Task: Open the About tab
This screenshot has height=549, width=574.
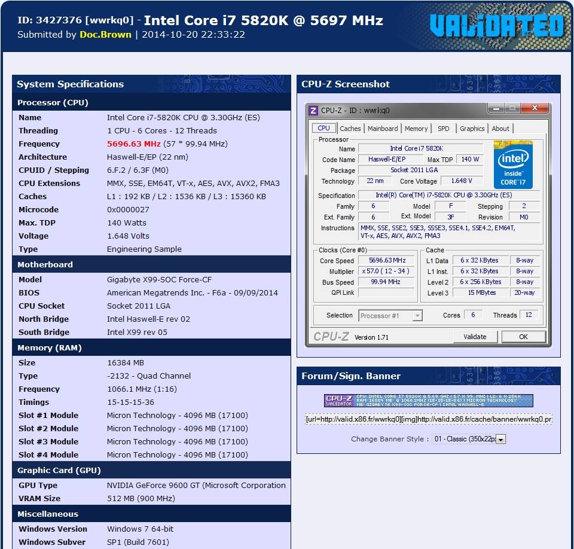Action: tap(500, 129)
